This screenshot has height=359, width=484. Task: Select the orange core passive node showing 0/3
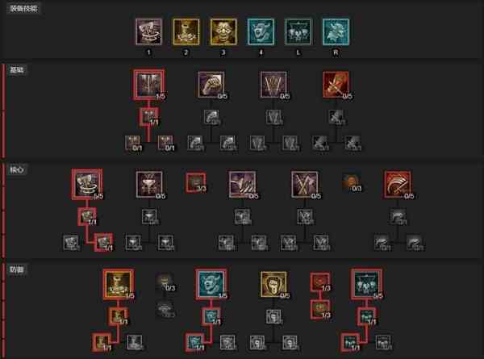[351, 183]
